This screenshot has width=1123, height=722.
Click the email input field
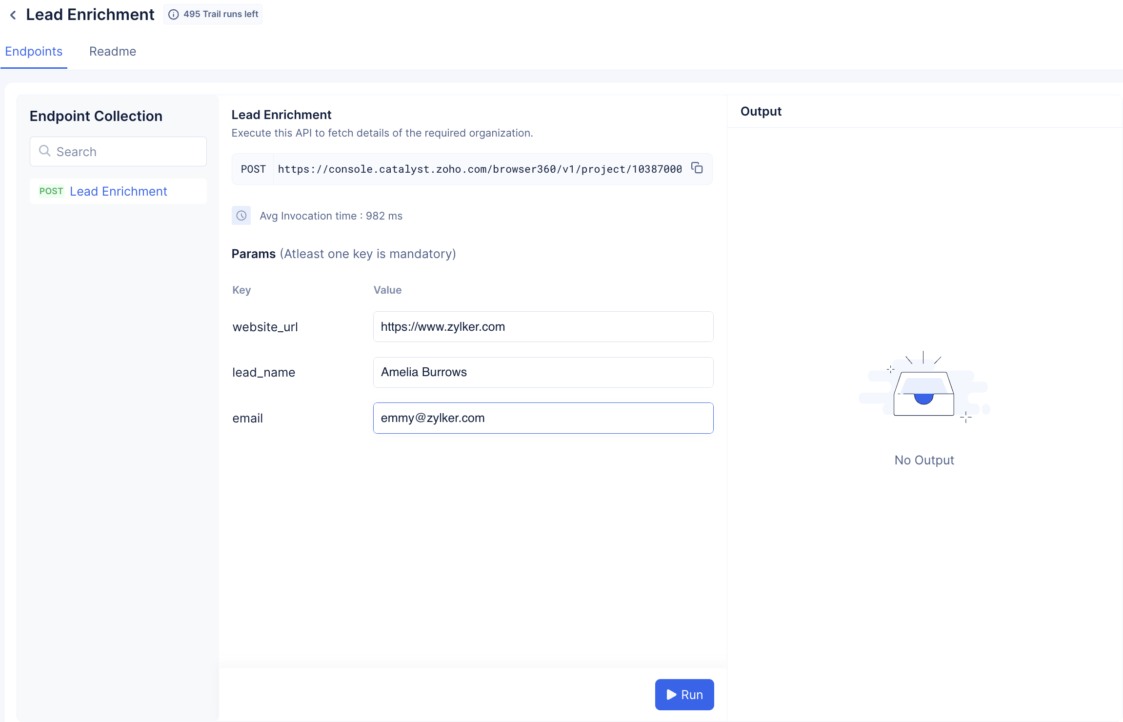(543, 418)
